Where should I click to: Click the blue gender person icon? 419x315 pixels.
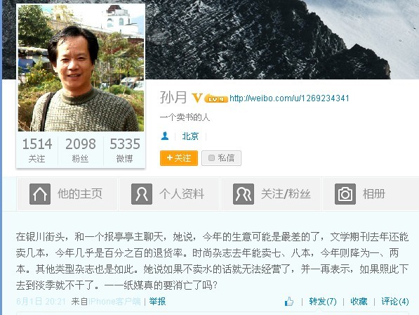(165, 136)
